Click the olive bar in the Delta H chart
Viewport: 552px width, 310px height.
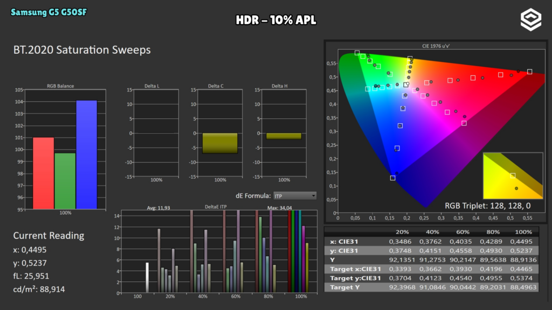click(284, 136)
